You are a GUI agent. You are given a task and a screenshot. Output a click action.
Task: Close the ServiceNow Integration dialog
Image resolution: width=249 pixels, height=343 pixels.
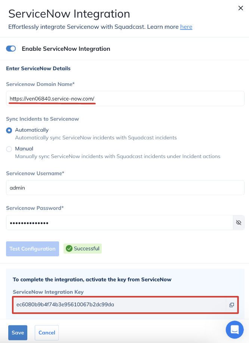tap(241, 8)
